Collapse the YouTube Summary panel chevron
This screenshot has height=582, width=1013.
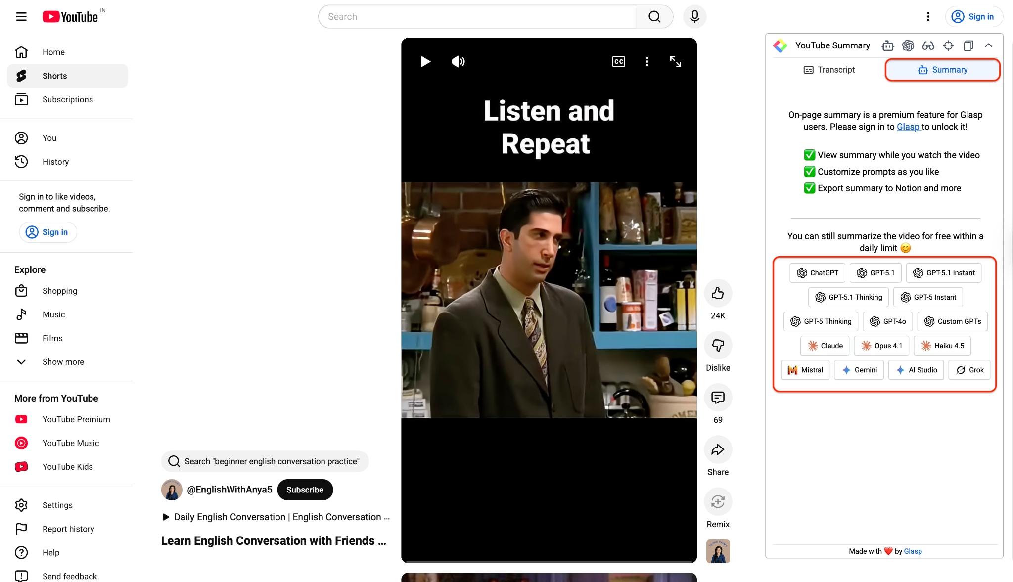tap(988, 45)
